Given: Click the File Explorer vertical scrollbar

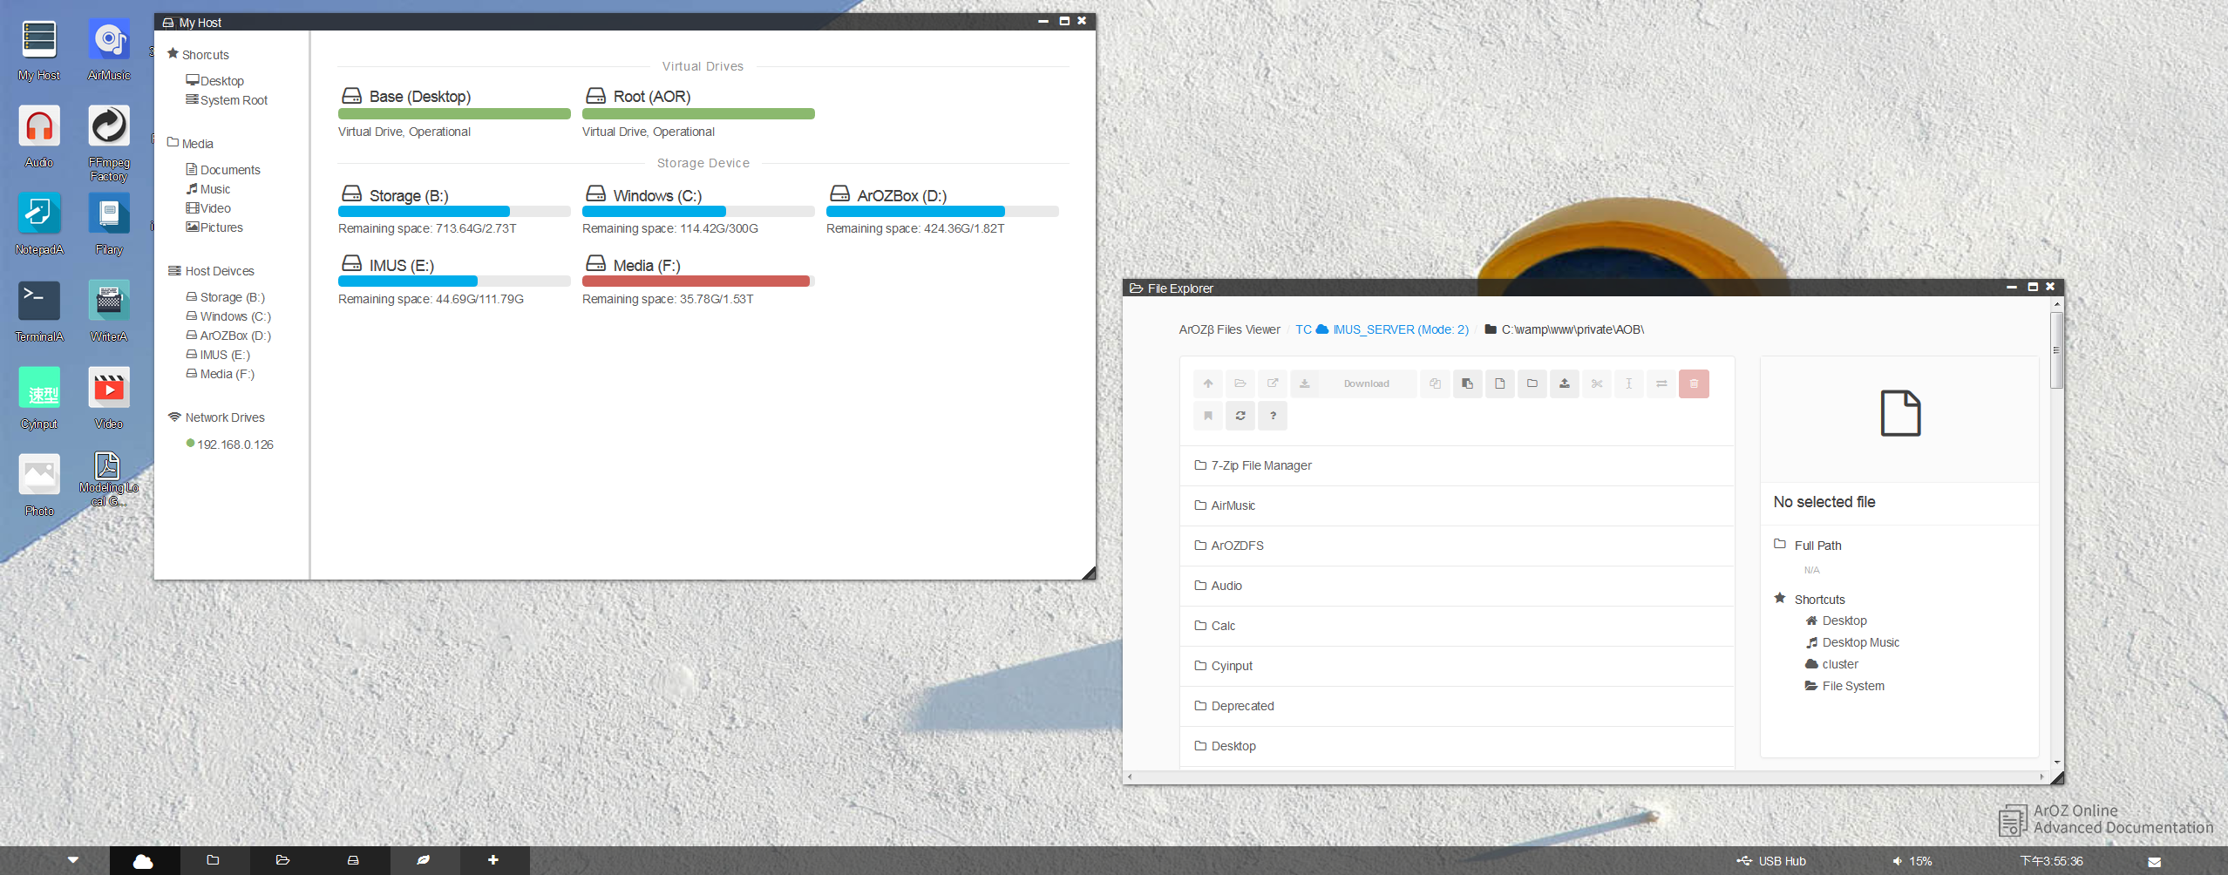Looking at the screenshot, I should click(x=2056, y=349).
